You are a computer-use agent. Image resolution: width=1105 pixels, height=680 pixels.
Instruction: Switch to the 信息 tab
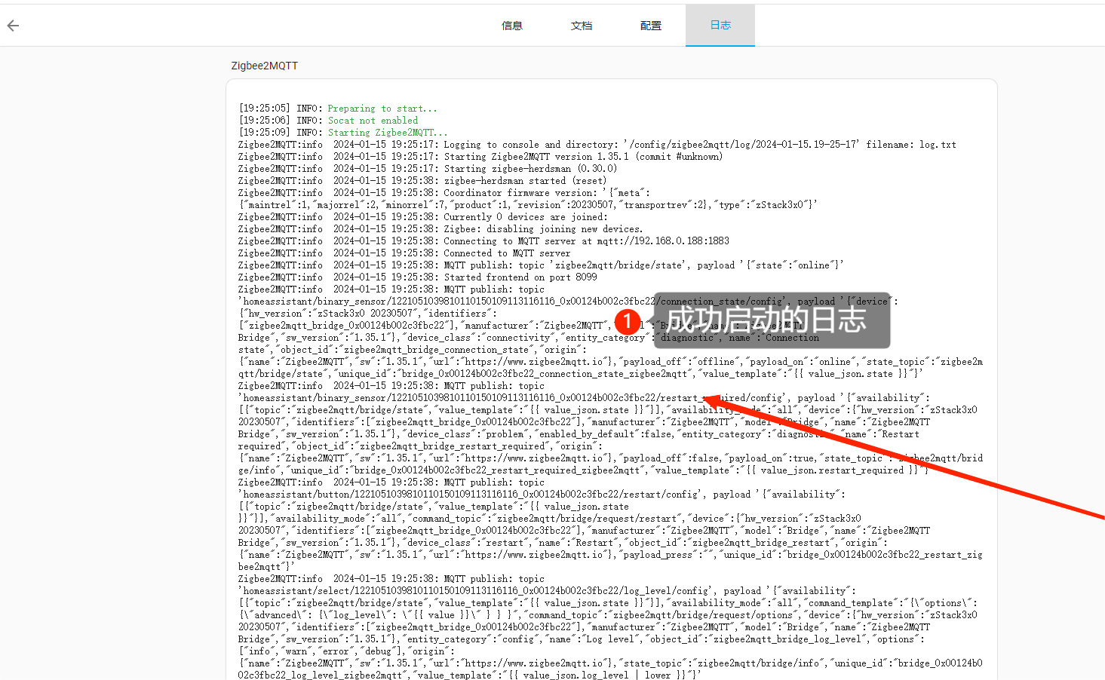pos(512,26)
